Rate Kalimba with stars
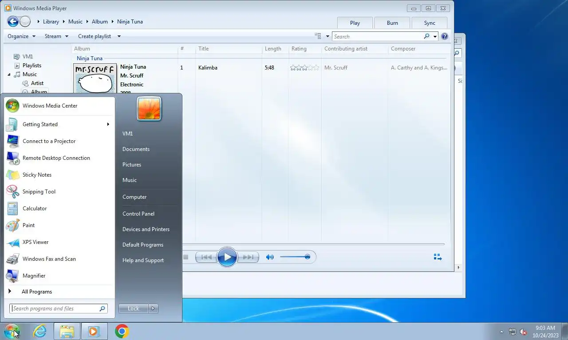The height and width of the screenshot is (340, 568). click(x=304, y=68)
